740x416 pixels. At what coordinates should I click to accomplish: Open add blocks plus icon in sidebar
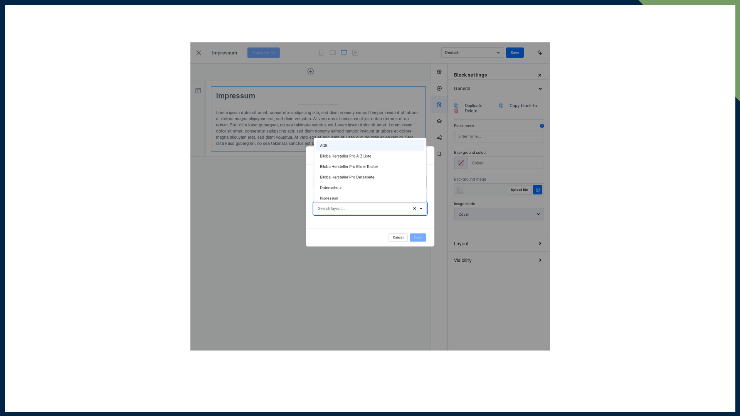pos(439,89)
